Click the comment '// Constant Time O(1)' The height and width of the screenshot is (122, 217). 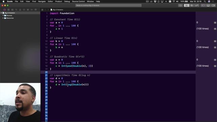click(x=65, y=20)
